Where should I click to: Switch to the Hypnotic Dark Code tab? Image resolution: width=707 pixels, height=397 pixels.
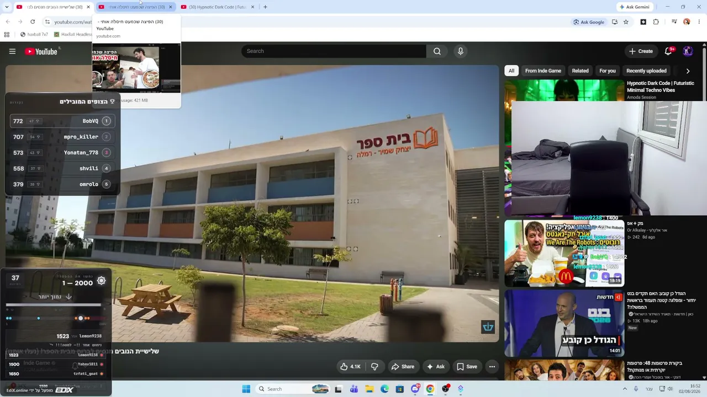pyautogui.click(x=217, y=7)
